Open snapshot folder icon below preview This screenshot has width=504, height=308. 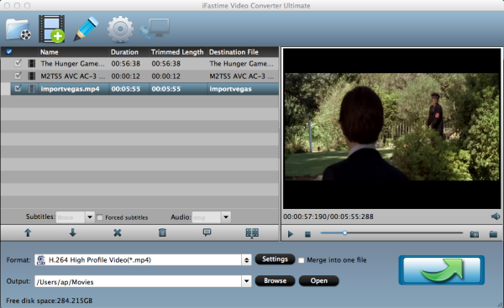(493, 234)
